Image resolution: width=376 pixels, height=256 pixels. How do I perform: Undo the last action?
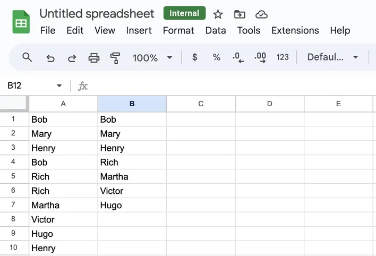(x=50, y=57)
